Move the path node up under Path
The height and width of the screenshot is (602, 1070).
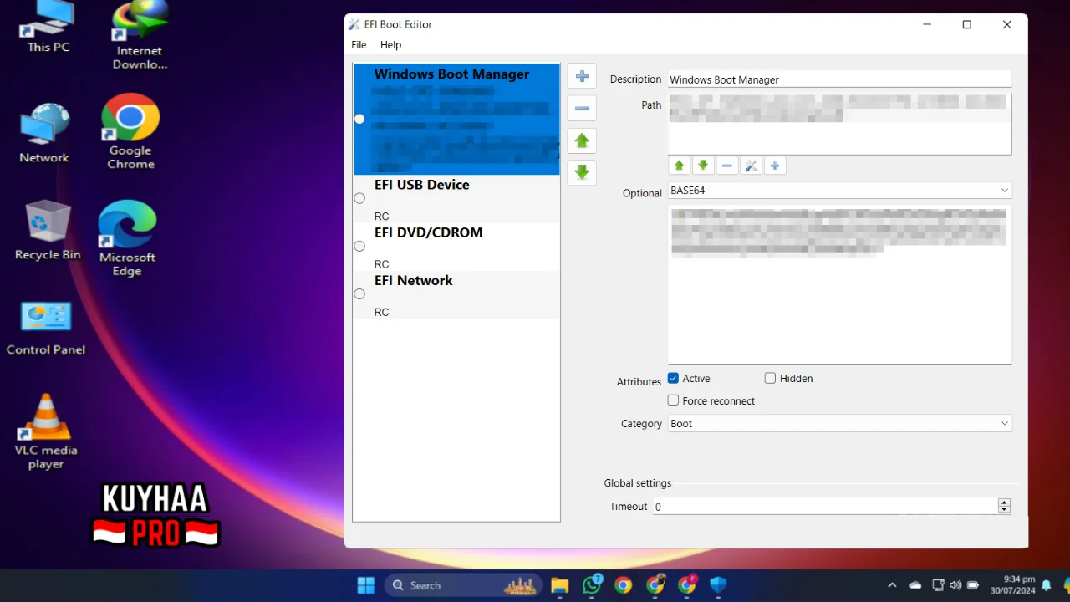pos(679,166)
